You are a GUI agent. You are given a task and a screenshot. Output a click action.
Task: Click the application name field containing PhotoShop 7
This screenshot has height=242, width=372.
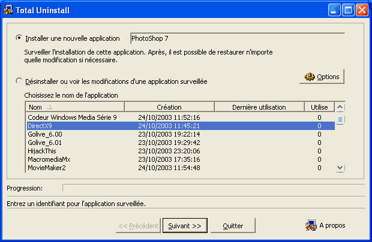tap(237, 38)
